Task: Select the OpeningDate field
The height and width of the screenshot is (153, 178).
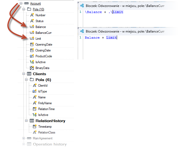Action: [44, 45]
